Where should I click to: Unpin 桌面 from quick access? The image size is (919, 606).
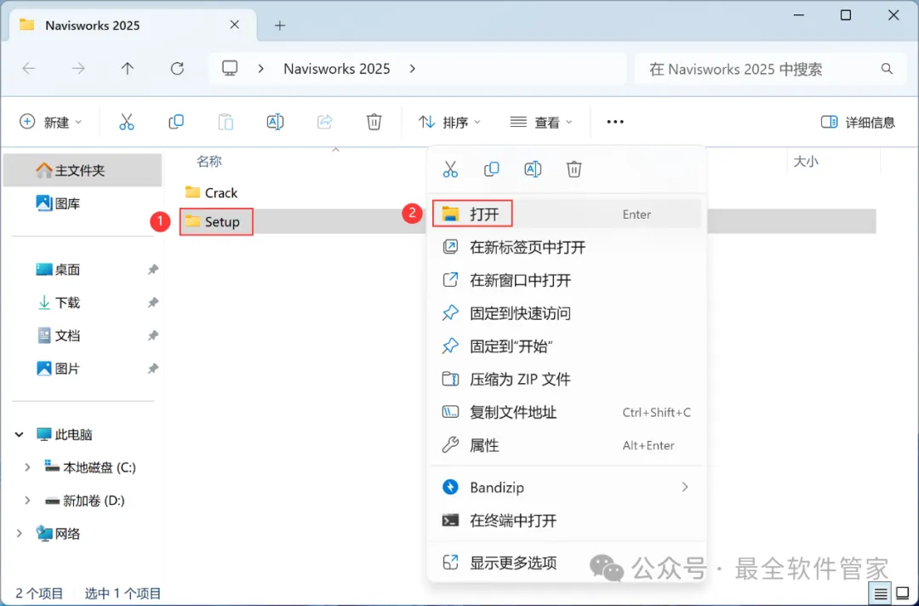coord(152,270)
